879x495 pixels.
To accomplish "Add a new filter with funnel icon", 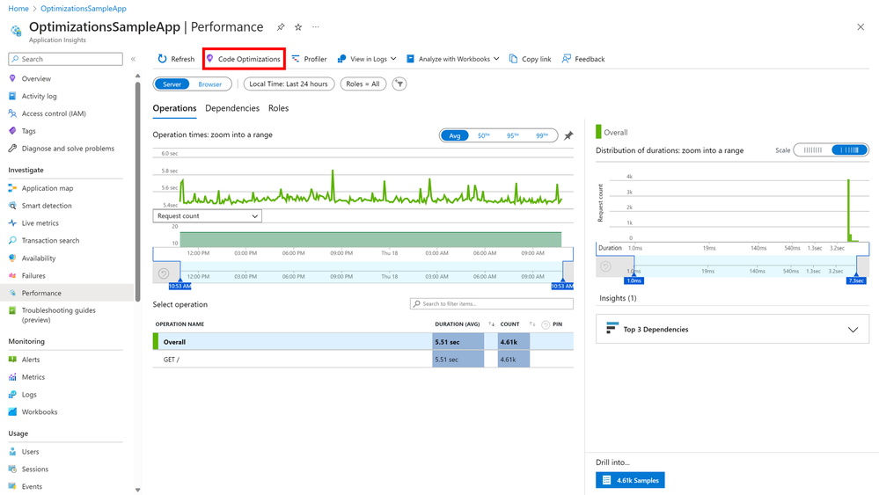I will click(399, 84).
